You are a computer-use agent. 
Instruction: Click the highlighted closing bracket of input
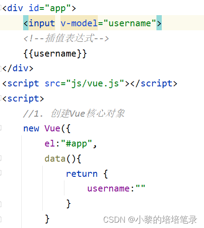coord(159,23)
